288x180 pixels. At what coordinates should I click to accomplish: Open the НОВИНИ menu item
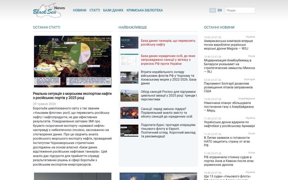(80, 10)
